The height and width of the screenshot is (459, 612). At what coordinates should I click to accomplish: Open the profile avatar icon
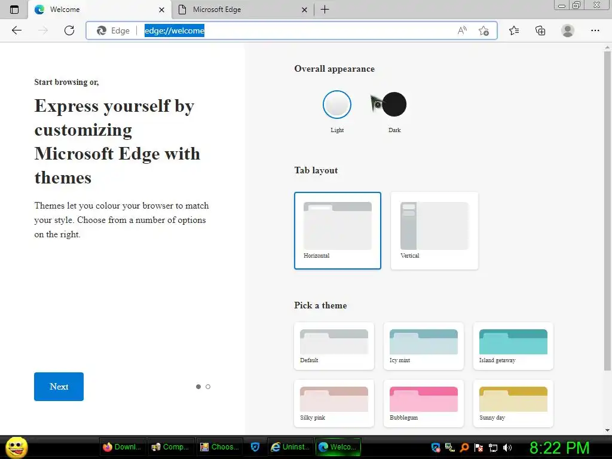click(568, 30)
